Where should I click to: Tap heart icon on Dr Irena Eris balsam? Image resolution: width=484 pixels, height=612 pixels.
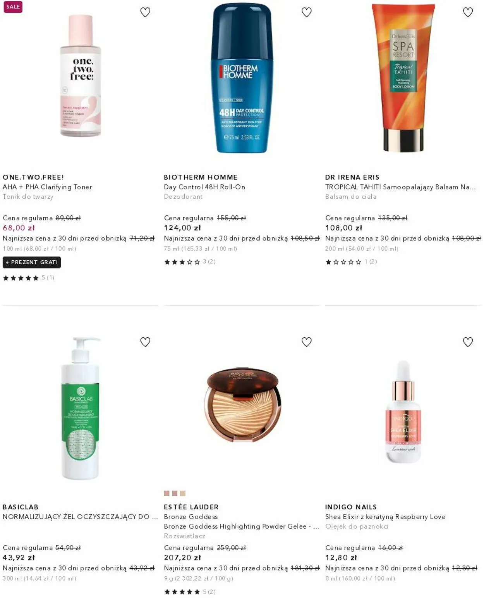point(468,12)
